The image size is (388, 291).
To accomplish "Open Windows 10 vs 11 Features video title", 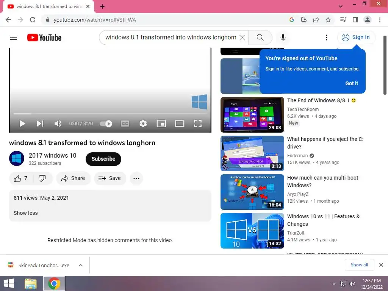I will tap(324, 220).
